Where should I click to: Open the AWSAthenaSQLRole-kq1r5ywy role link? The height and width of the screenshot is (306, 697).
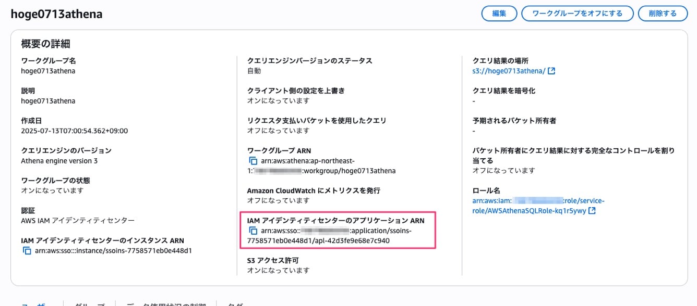click(538, 206)
